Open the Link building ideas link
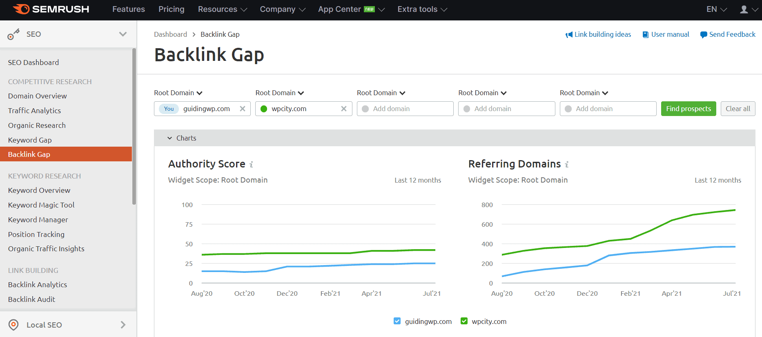 coord(598,35)
